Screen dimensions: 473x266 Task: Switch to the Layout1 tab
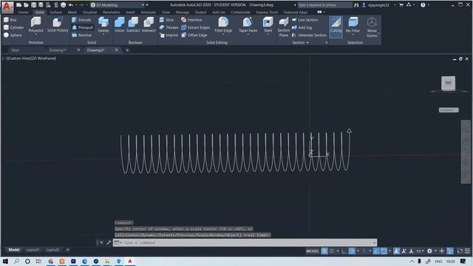[x=33, y=250]
